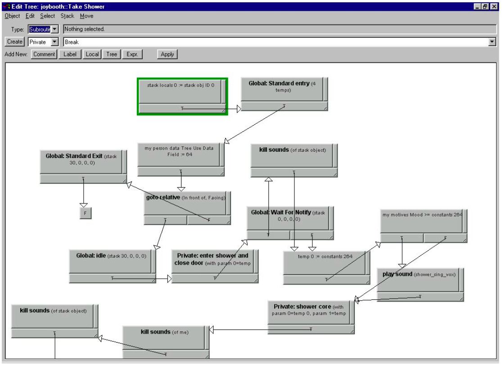Expand the Break tree name dropdown
This screenshot has height=366, width=502.
tap(492, 42)
